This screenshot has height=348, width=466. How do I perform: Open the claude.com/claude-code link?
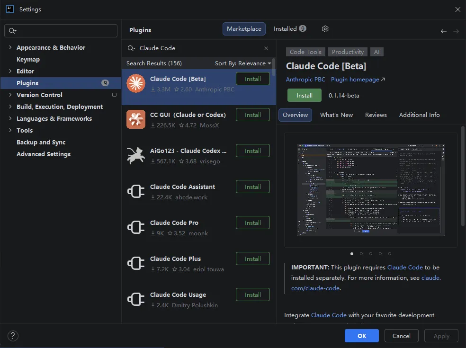point(315,288)
